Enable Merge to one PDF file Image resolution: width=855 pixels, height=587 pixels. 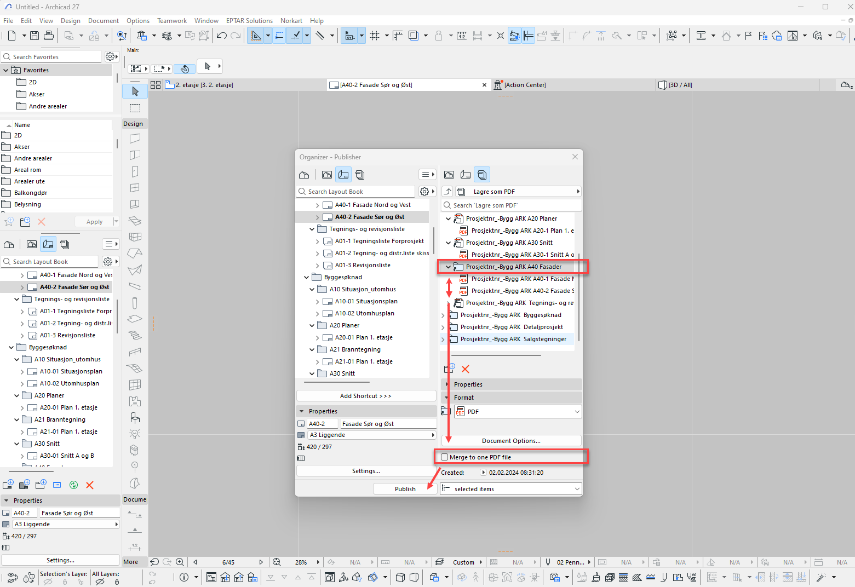coord(445,457)
